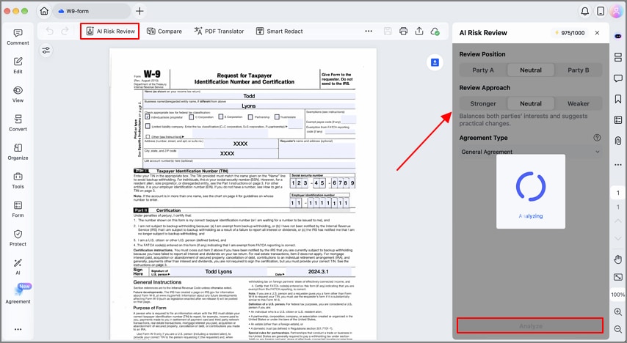Open the checklist panel icon on the right rail
The height and width of the screenshot is (343, 627).
point(617,119)
